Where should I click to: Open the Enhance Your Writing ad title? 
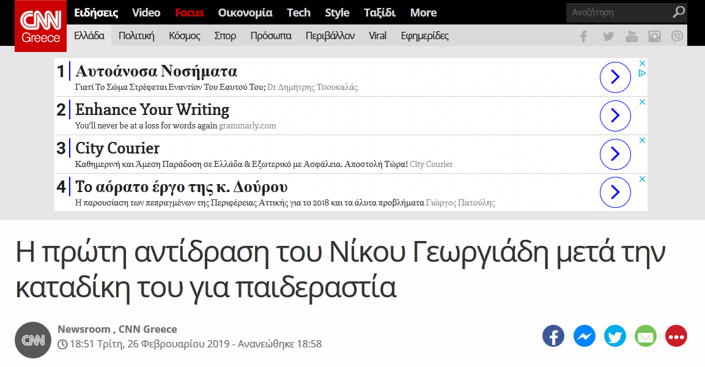(152, 109)
